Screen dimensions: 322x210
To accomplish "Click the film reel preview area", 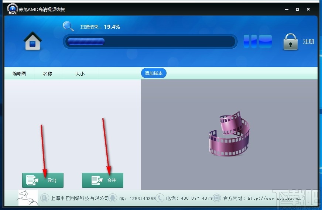I will click(x=229, y=134).
